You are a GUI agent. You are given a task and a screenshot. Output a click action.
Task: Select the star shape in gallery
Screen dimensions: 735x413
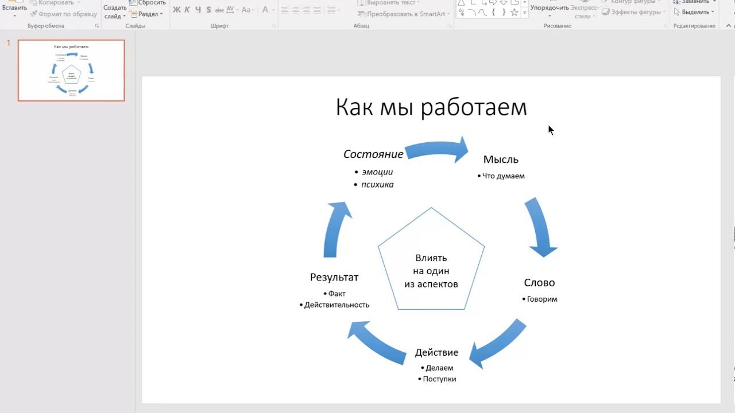click(x=514, y=13)
